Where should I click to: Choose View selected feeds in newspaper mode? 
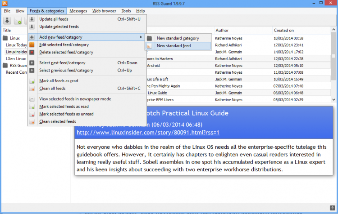pos(87,99)
